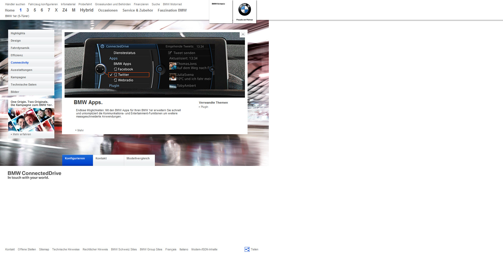Open Design in sidebar
Viewport: 503px width, 253px height.
(31, 41)
